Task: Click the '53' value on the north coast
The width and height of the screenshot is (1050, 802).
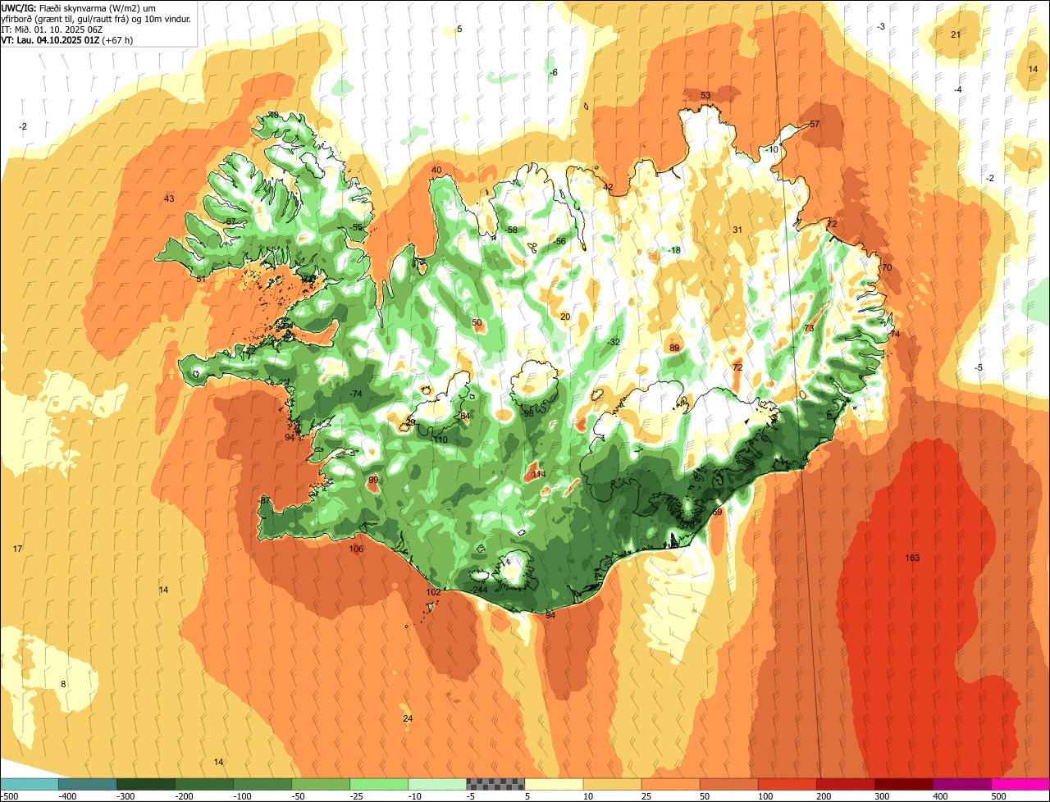Action: (x=705, y=96)
